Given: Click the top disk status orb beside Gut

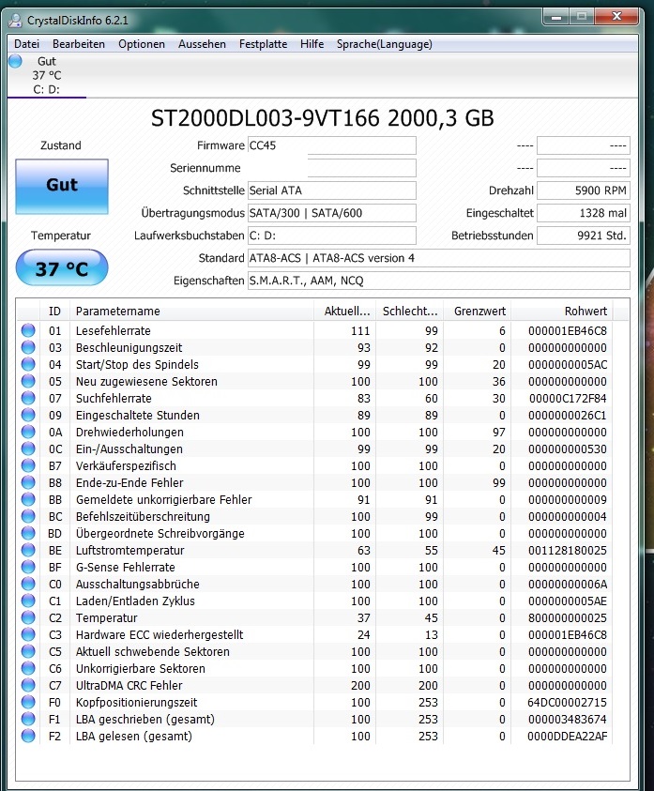Looking at the screenshot, I should tap(16, 61).
